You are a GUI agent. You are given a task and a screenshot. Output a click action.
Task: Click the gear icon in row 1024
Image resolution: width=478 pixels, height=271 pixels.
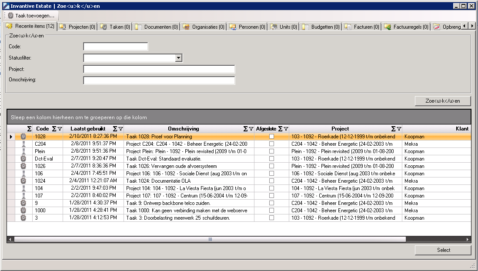click(23, 181)
